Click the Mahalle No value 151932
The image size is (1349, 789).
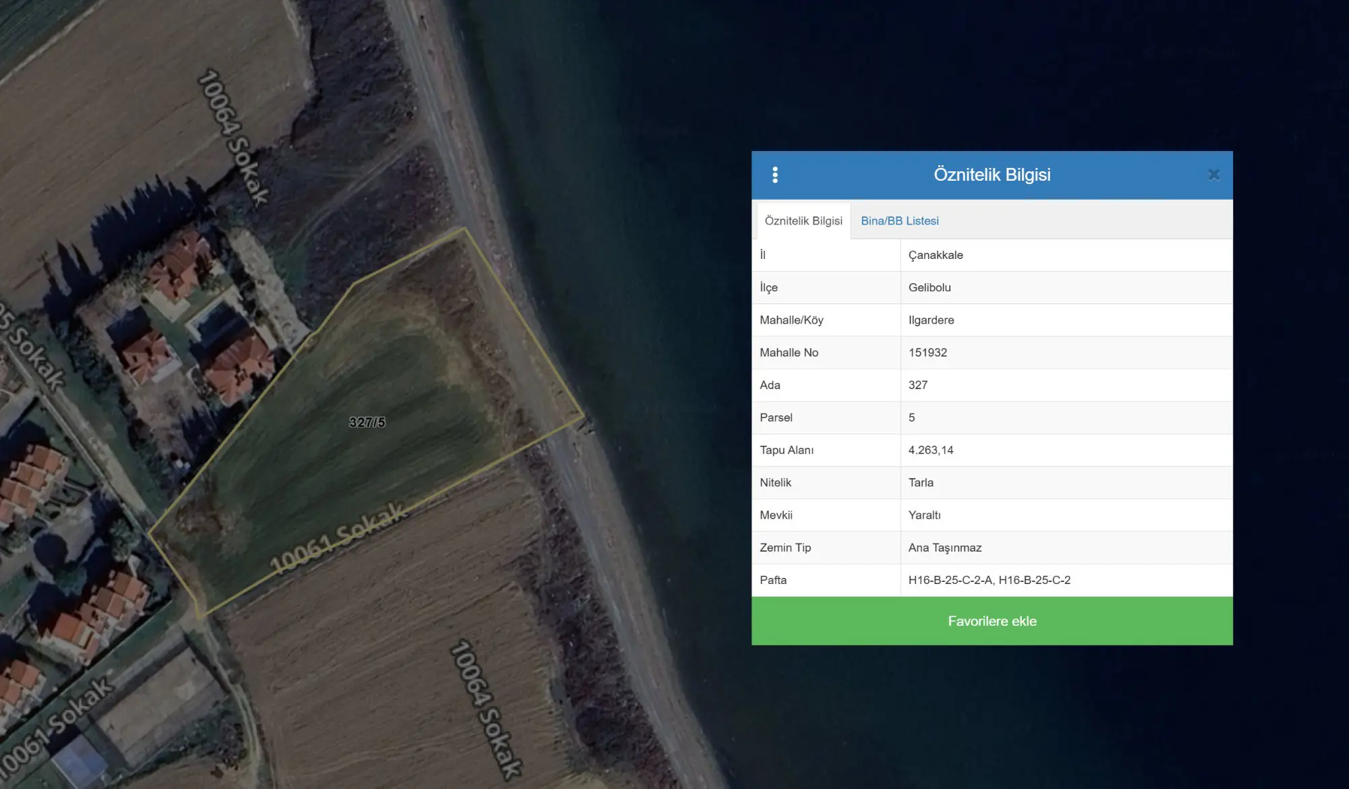pyautogui.click(x=927, y=353)
